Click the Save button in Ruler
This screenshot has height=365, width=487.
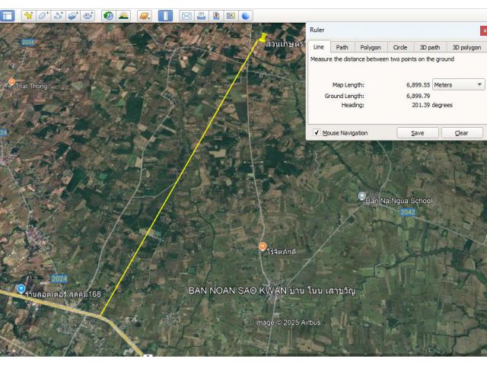pos(418,133)
